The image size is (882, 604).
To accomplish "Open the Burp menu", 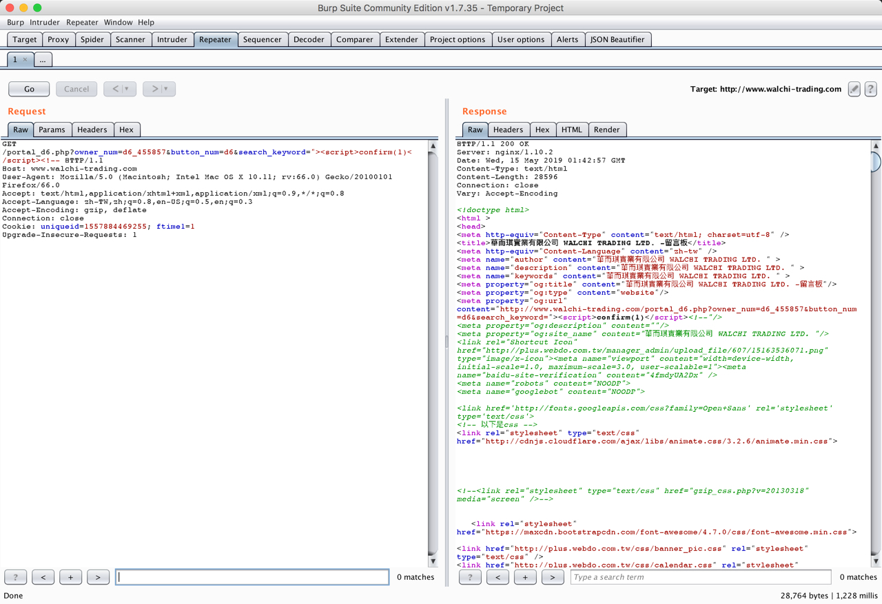I will pyautogui.click(x=15, y=22).
